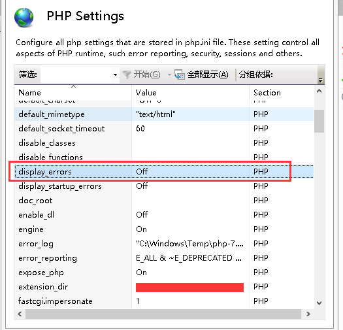The width and height of the screenshot is (343, 330).
Task: Select the extension_dir redacted value cell
Action: 189,288
